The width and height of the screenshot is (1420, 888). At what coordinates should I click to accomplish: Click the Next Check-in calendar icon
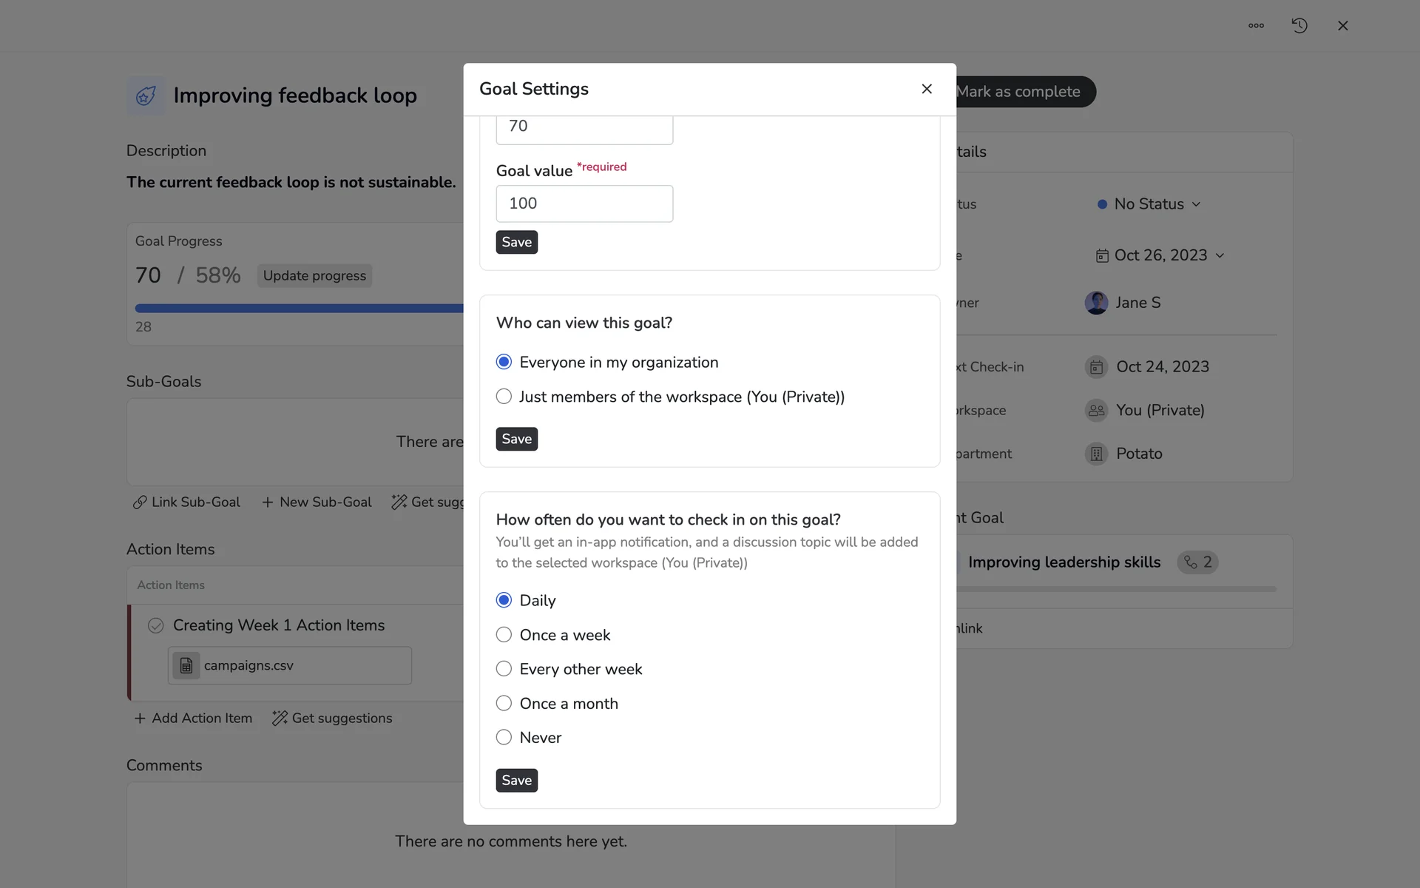click(1096, 367)
